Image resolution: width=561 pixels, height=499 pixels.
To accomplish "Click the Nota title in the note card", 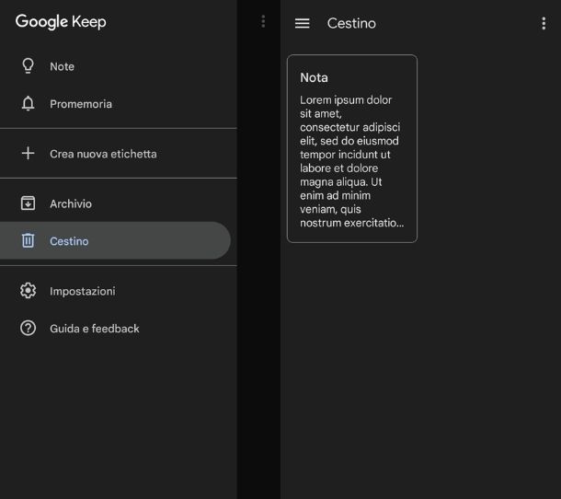I will (314, 77).
